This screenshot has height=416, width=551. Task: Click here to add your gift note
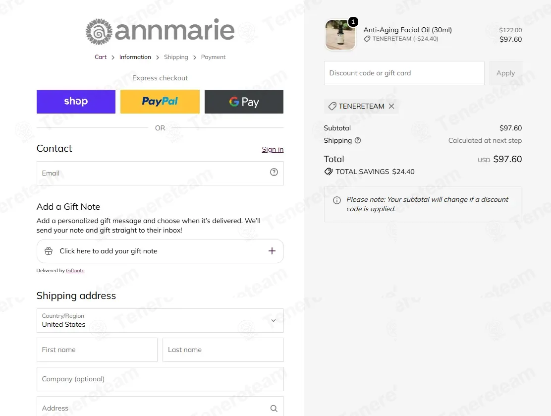(160, 251)
